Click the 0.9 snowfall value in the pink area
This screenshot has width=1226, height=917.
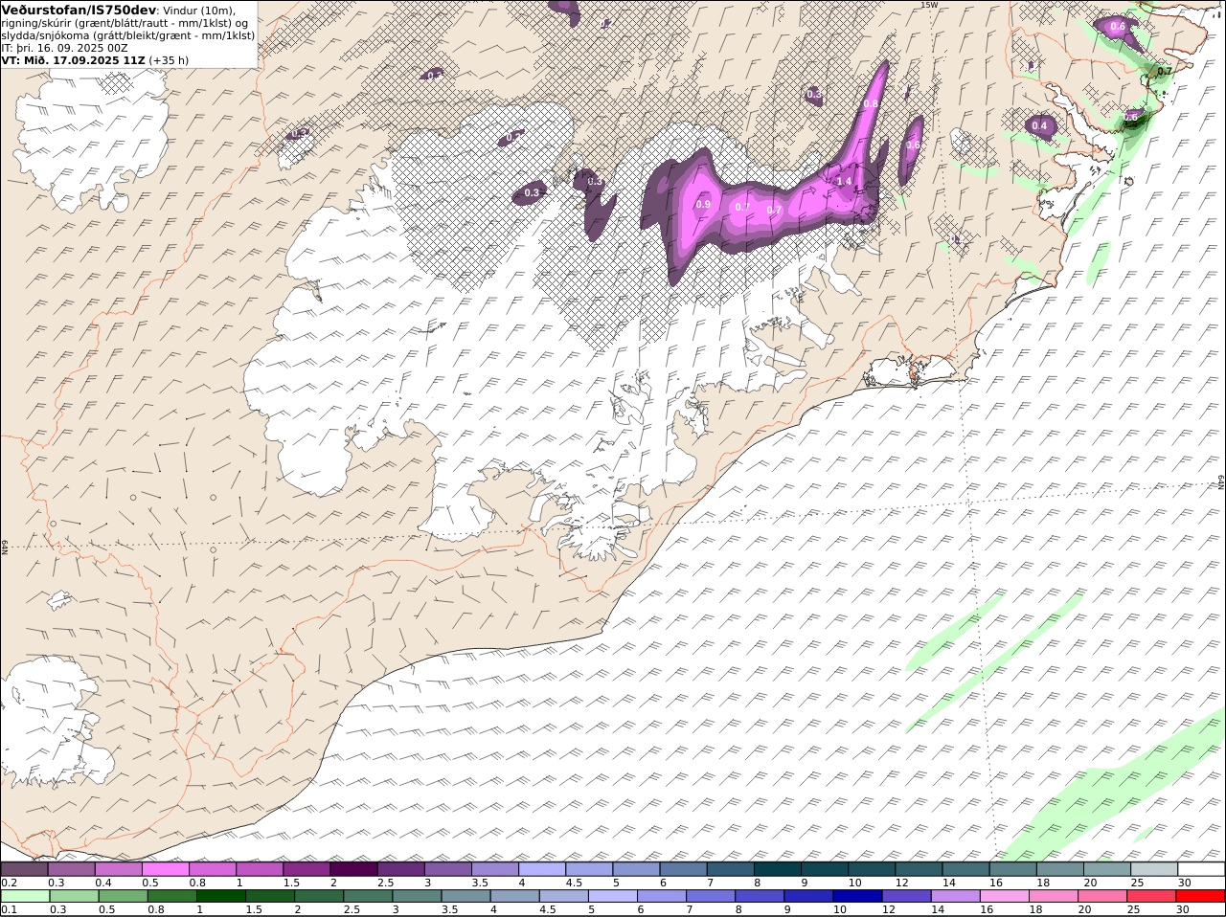[x=703, y=204]
